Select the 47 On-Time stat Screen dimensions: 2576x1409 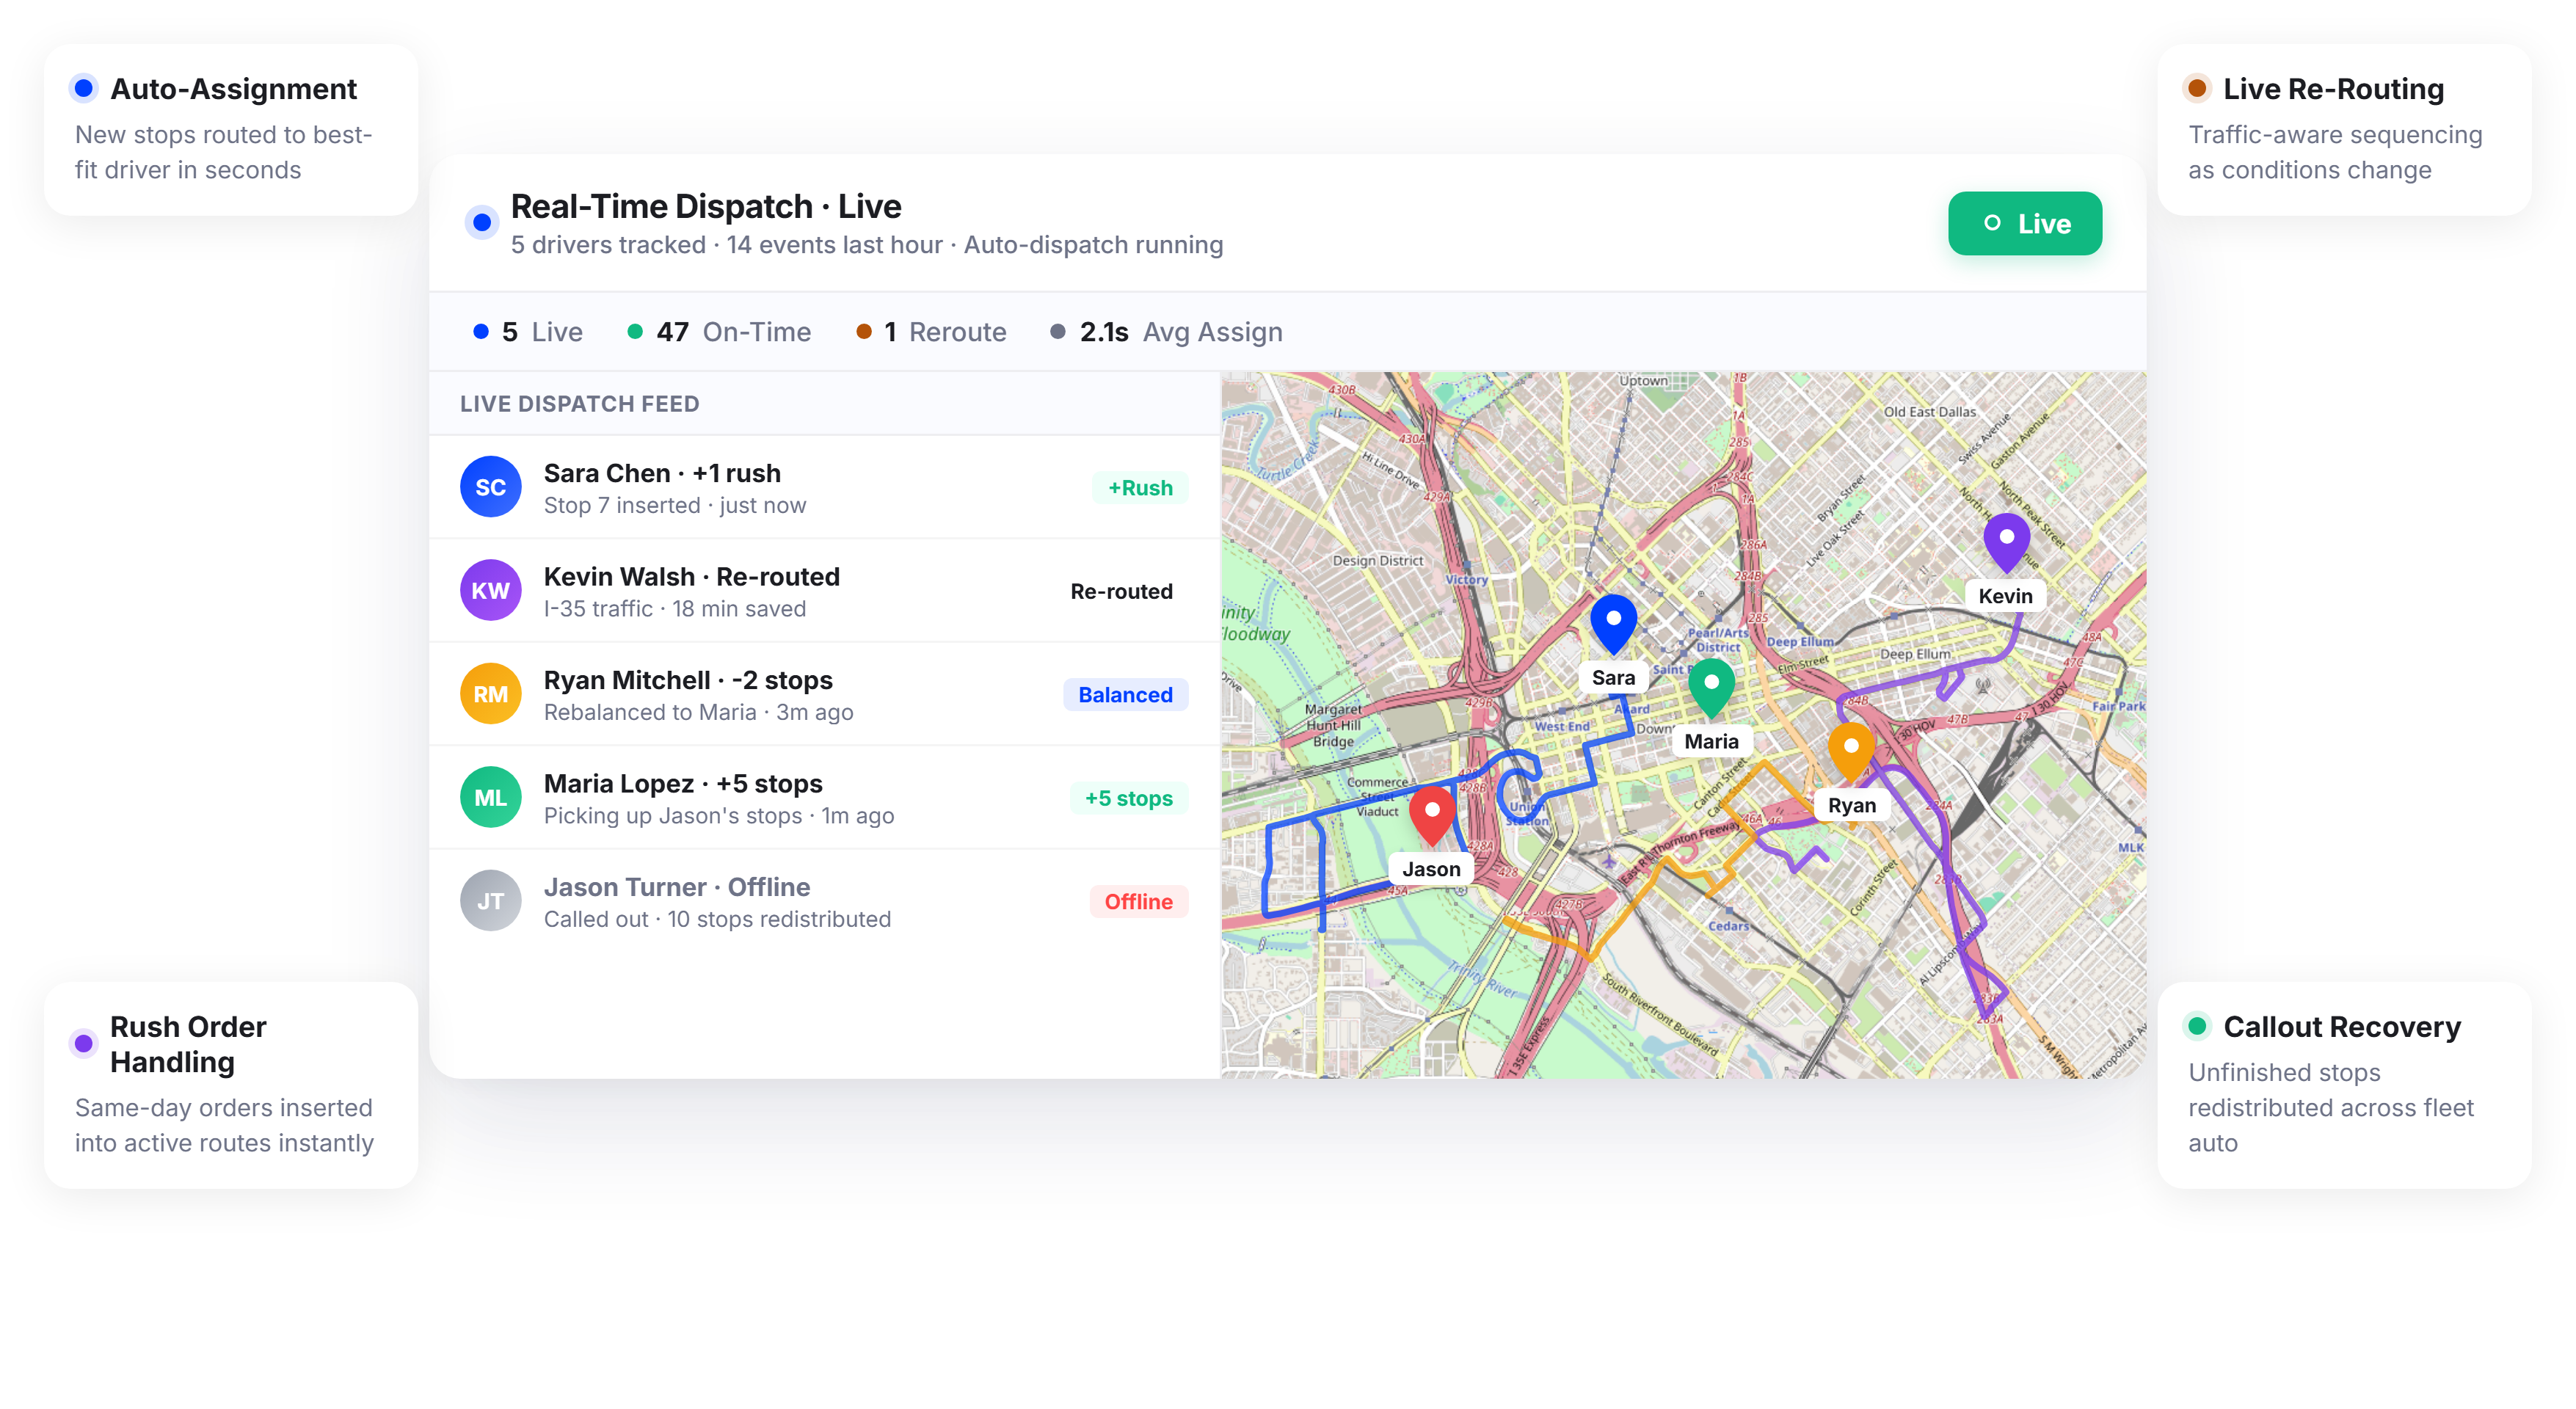click(718, 332)
